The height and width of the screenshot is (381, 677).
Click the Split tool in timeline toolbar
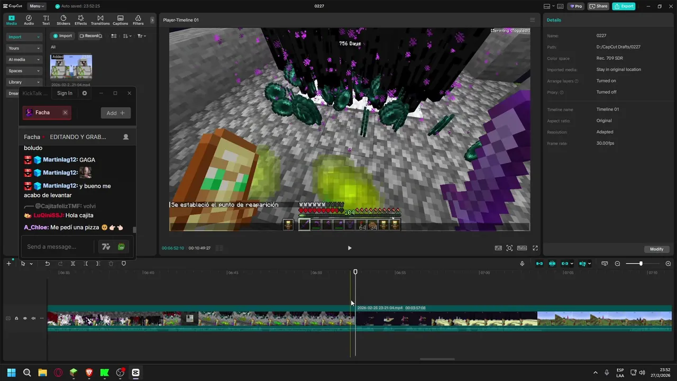click(73, 264)
